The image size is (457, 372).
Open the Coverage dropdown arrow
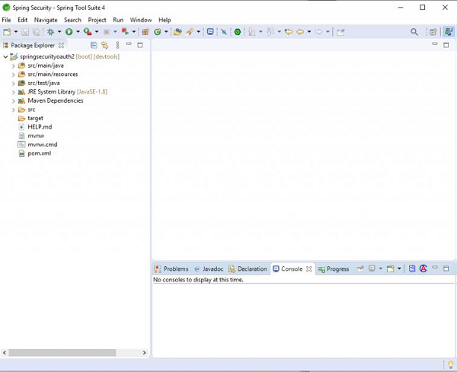pyautogui.click(x=97, y=32)
